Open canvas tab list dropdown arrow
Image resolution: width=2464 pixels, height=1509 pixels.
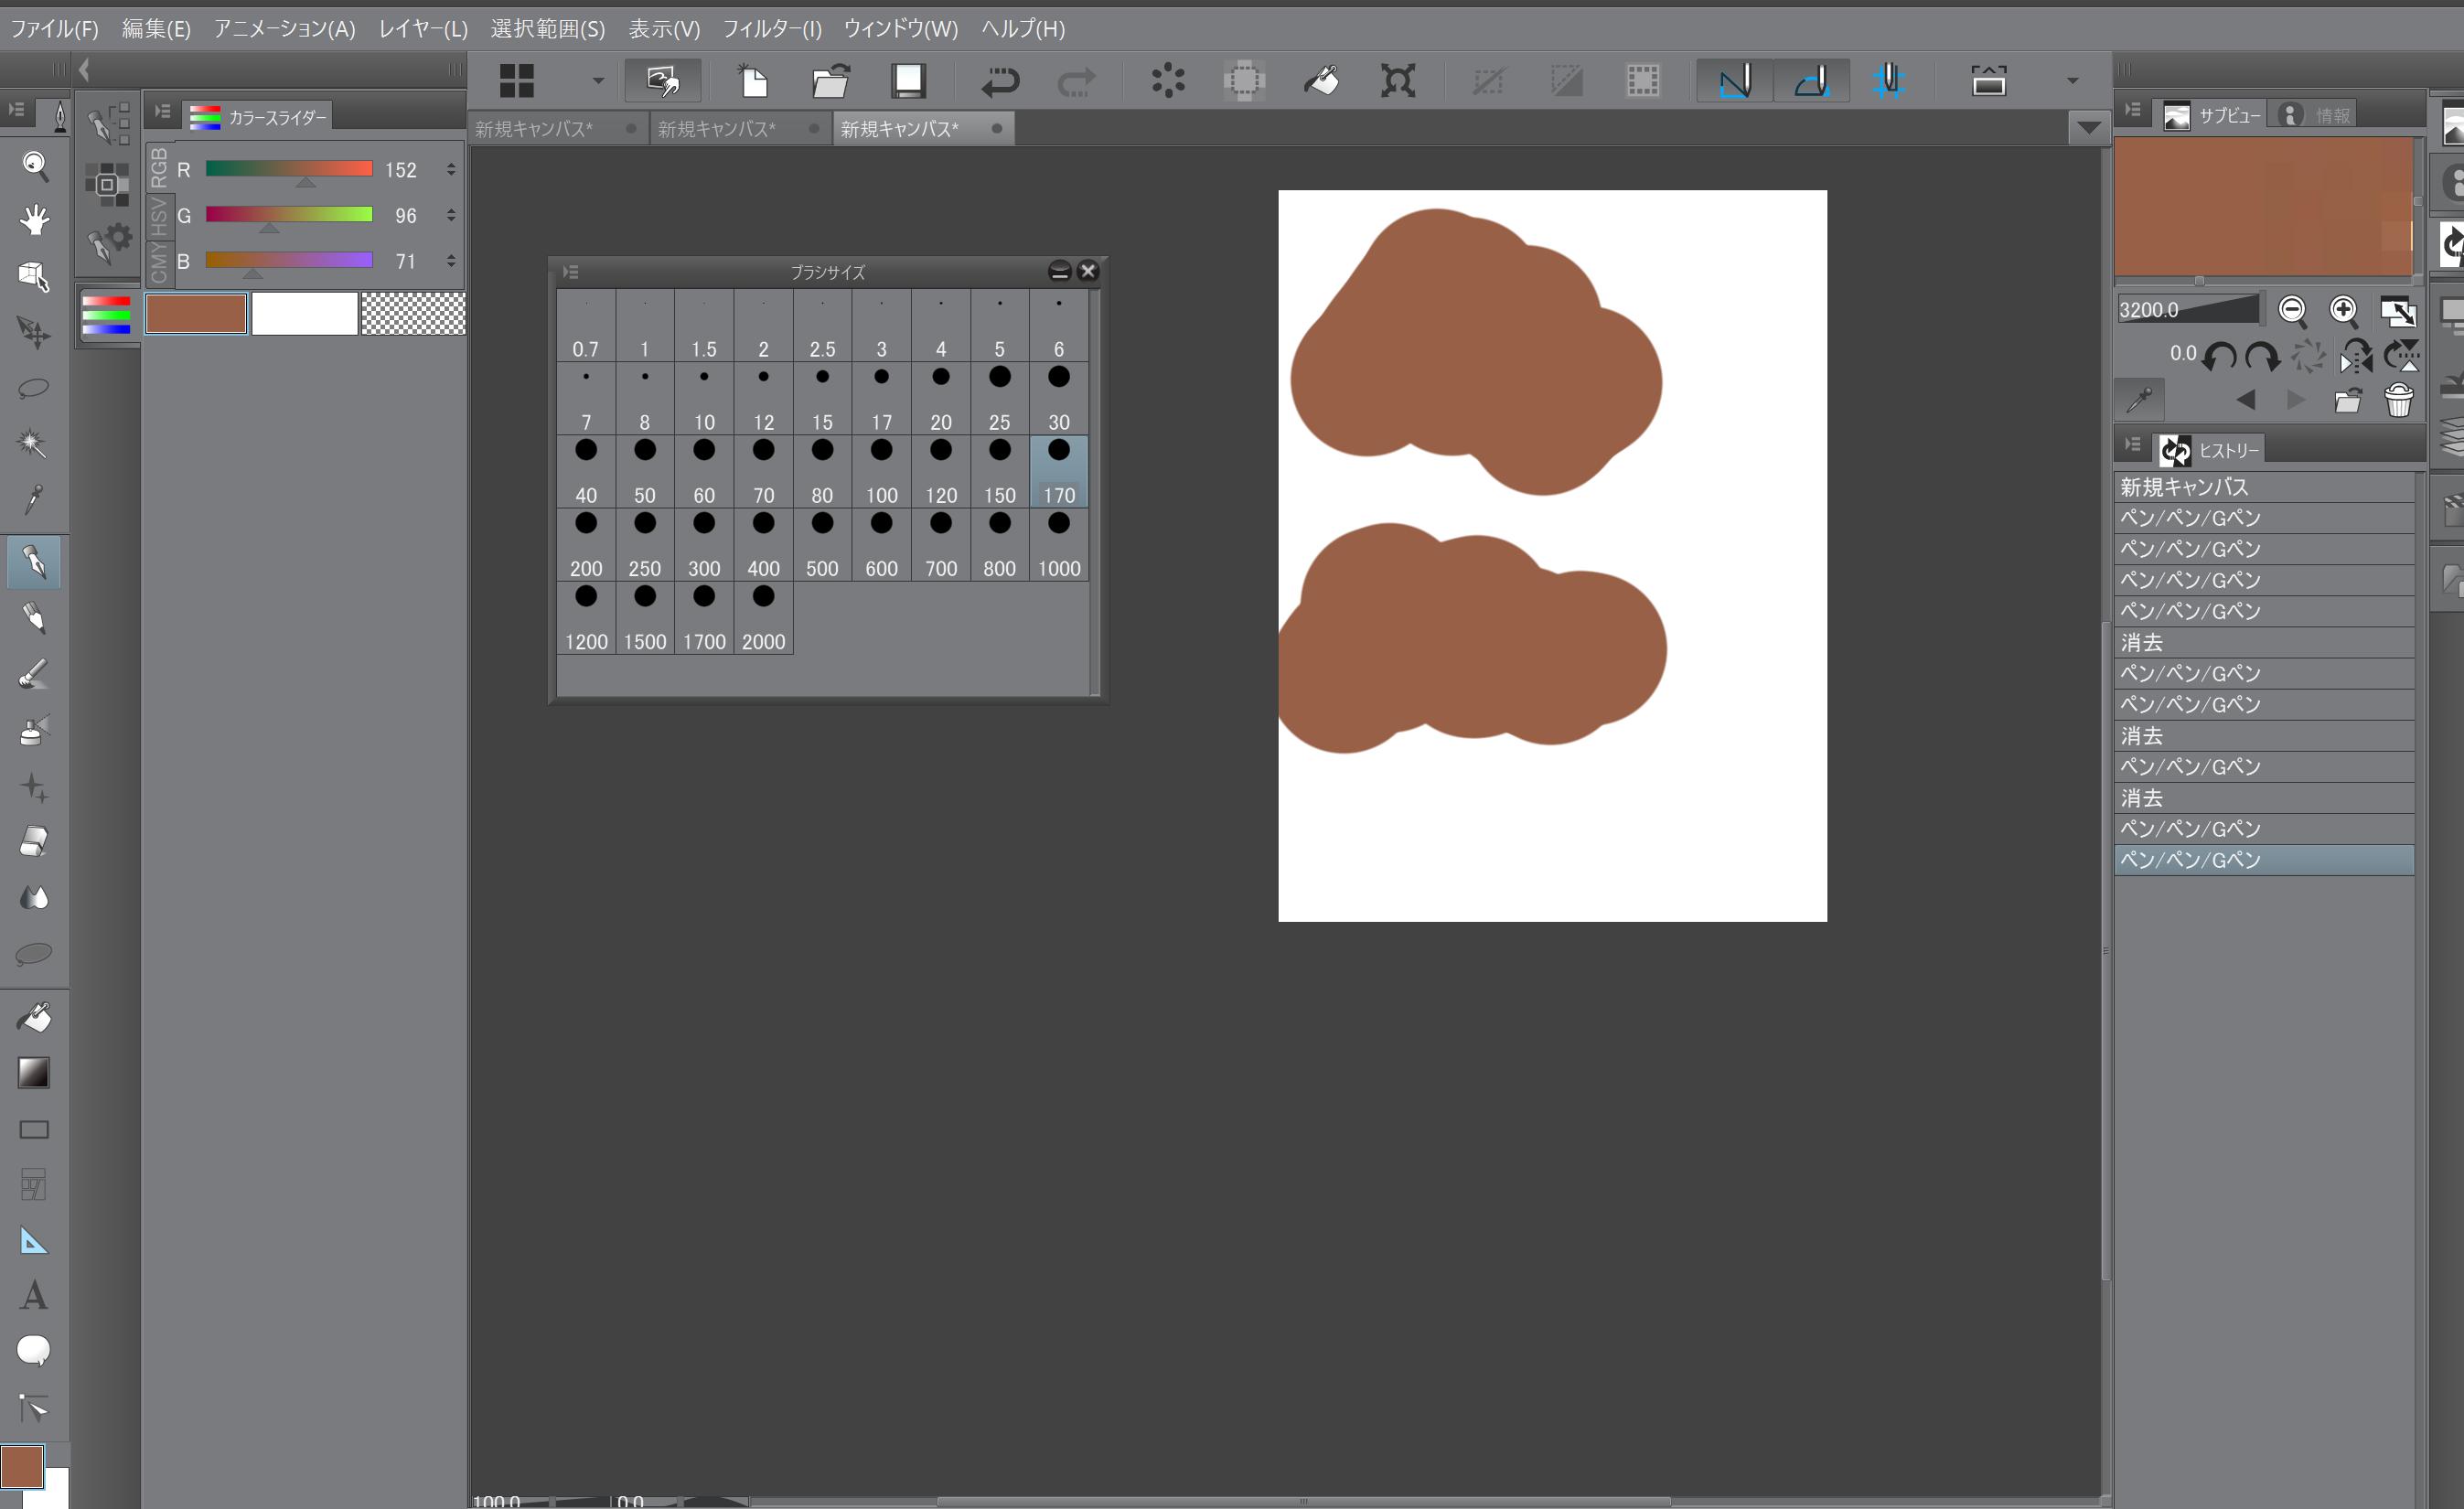tap(2088, 128)
